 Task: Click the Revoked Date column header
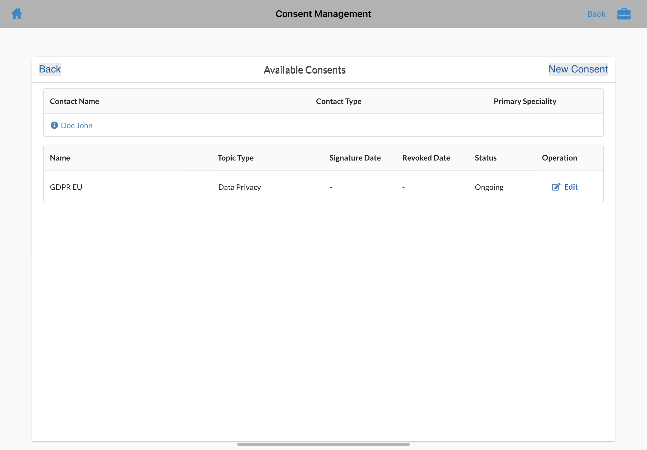click(426, 157)
